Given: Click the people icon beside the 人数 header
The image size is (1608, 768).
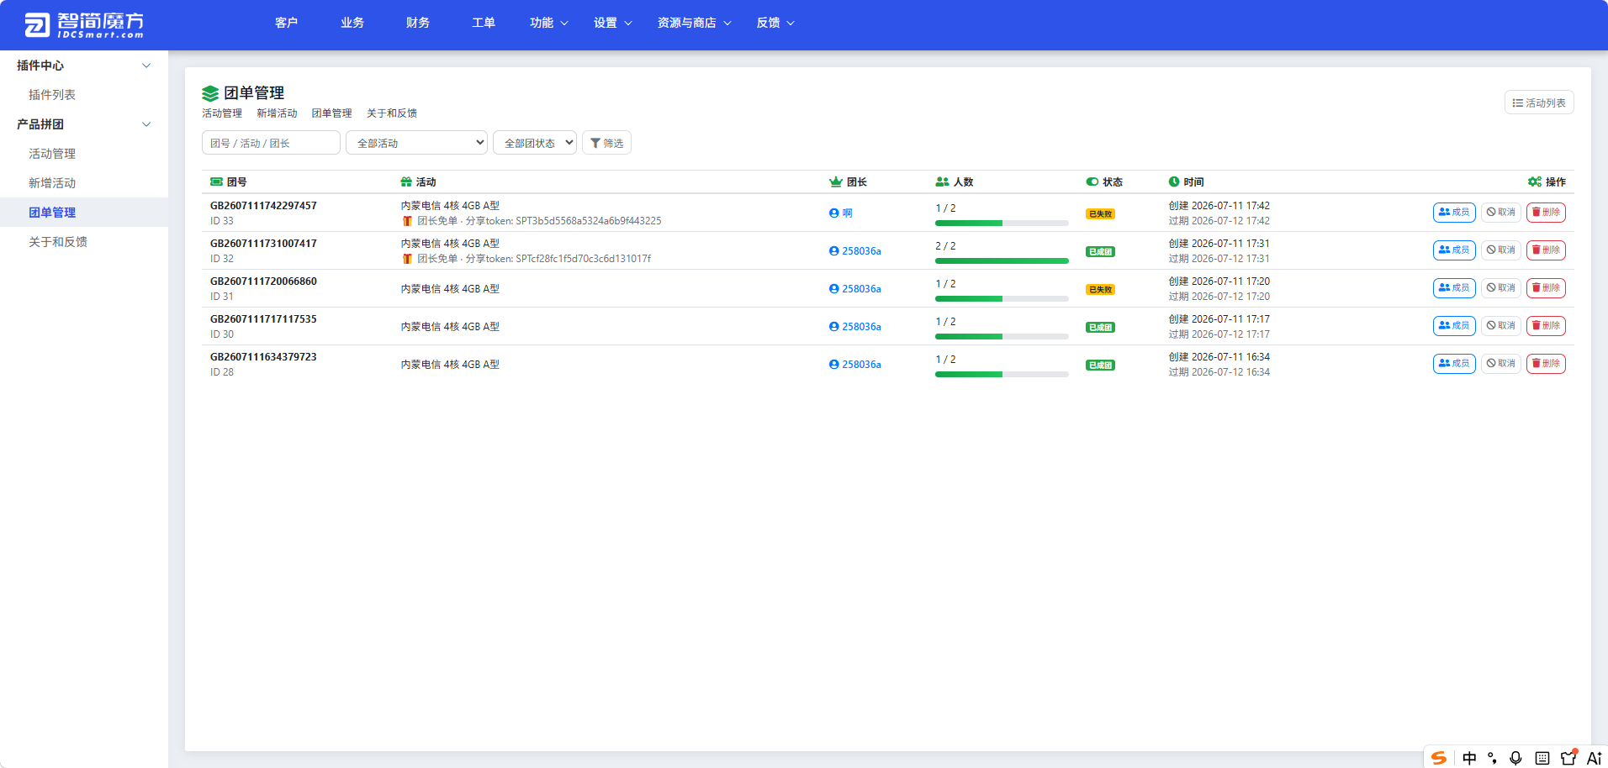Looking at the screenshot, I should pyautogui.click(x=943, y=181).
